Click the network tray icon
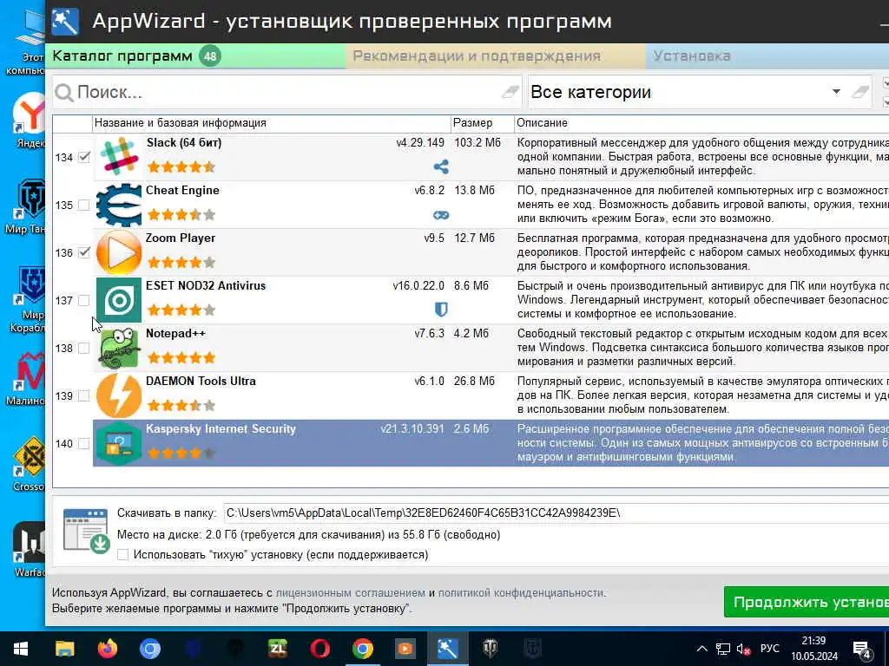This screenshot has width=889, height=666. tap(723, 649)
